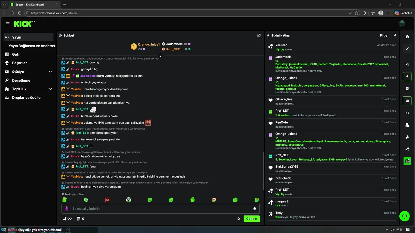Click the murpyv2 Link alındı event
415x233 pixels.
[x=332, y=203]
